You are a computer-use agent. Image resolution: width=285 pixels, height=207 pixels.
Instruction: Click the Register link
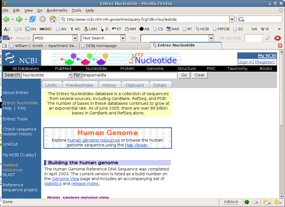click(x=265, y=62)
